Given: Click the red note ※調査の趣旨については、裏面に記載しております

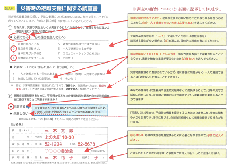Looking at the screenshot, I should tap(177, 9).
